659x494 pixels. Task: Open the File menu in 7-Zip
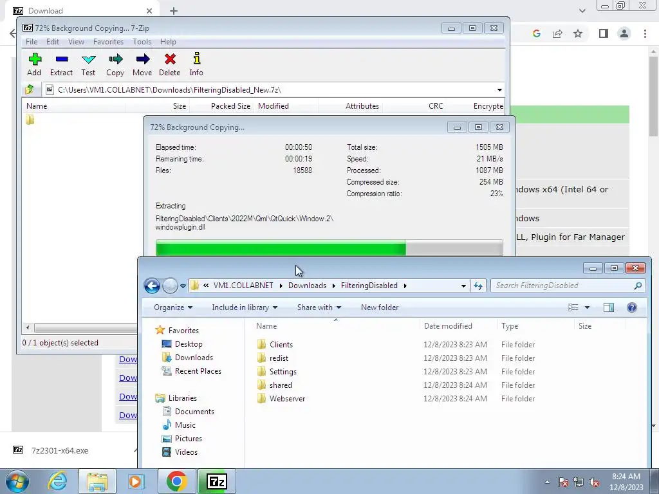pos(32,42)
